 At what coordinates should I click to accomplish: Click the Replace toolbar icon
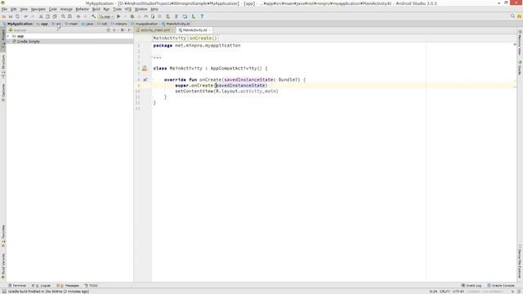[69, 16]
